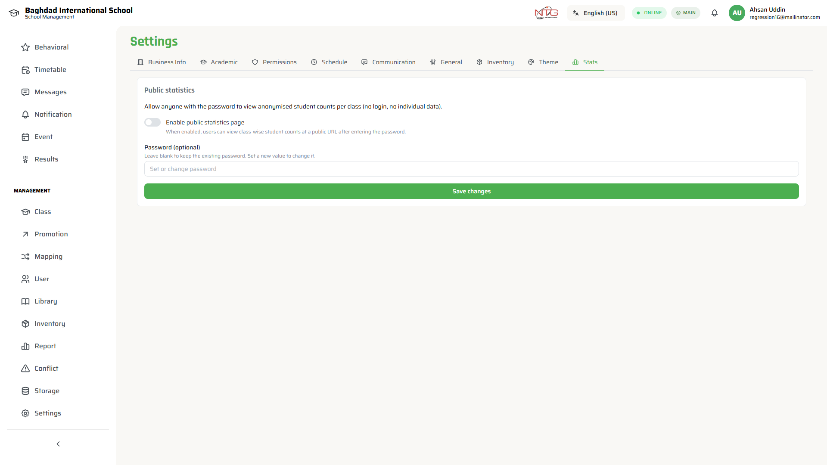Click the Settings page title
The width and height of the screenshot is (827, 465).
[154, 41]
